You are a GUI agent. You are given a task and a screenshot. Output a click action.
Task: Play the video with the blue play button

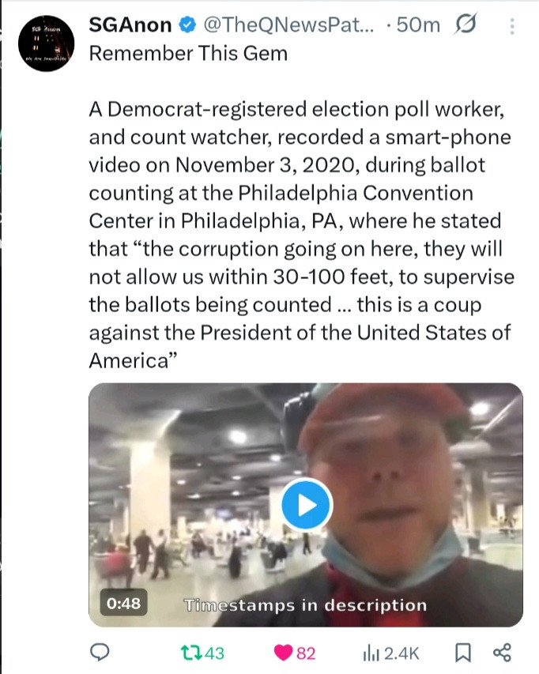pyautogui.click(x=306, y=504)
